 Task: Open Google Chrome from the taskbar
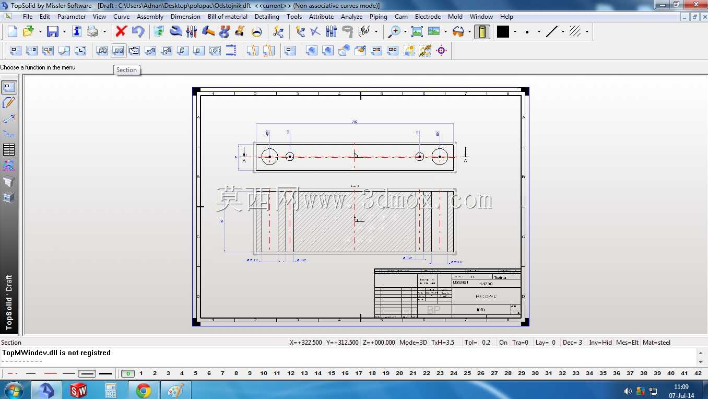[x=143, y=390]
